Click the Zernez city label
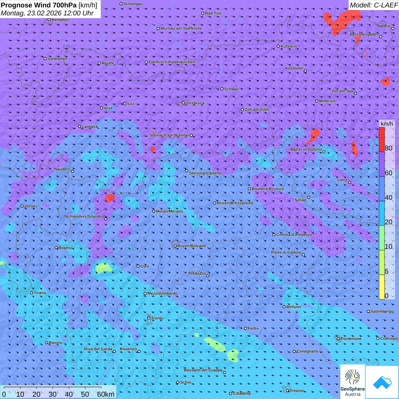Image resolution: width=399 pixels, height=399 pixels. tap(31, 206)
